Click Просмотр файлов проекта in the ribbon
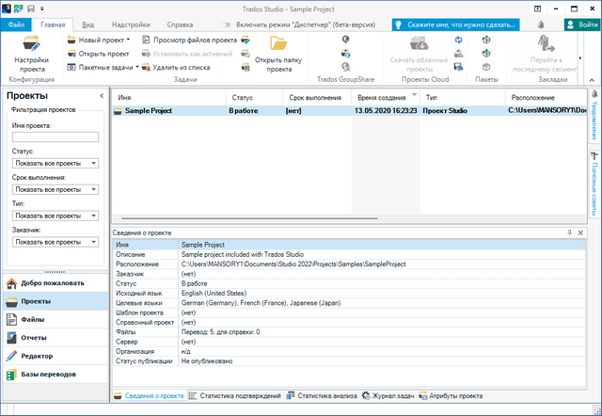Image resolution: width=602 pixels, height=416 pixels. [188, 40]
